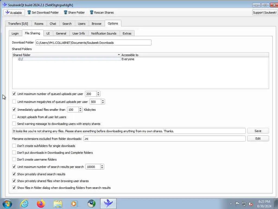This screenshot has height=209, width=278.
Task: Switch to the Transfers [0/0] tab
Action: click(x=18, y=24)
